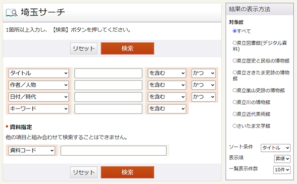This screenshot has width=297, height=184.
Task: Select 県立近代美術館 radio button
Action: tap(235, 114)
